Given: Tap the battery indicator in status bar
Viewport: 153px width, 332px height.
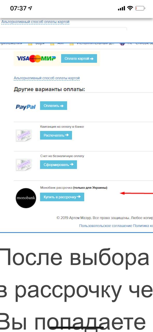Looking at the screenshot, I should [140, 8].
